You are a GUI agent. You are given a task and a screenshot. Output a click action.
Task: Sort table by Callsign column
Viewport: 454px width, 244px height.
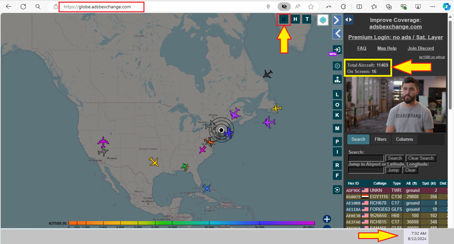(380, 183)
